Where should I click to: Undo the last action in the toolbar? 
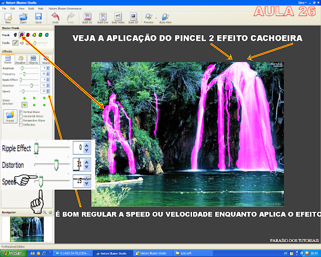pyautogui.click(x=55, y=18)
